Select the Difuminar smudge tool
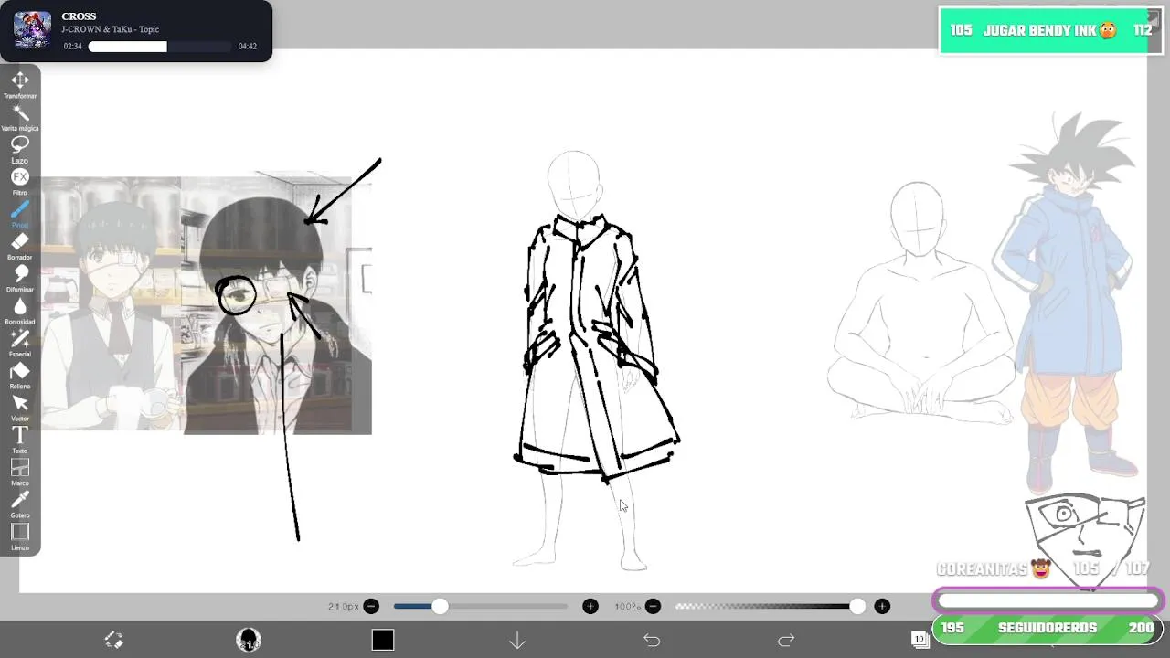Image resolution: width=1170 pixels, height=658 pixels. (20, 278)
